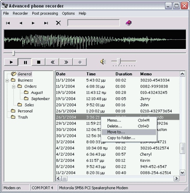Select the recording with memo 010-43243245

(117, 93)
